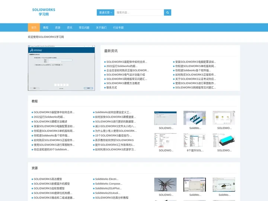Select the 首页 navigation tab
Screen dimensions: 268x201
coord(34,28)
